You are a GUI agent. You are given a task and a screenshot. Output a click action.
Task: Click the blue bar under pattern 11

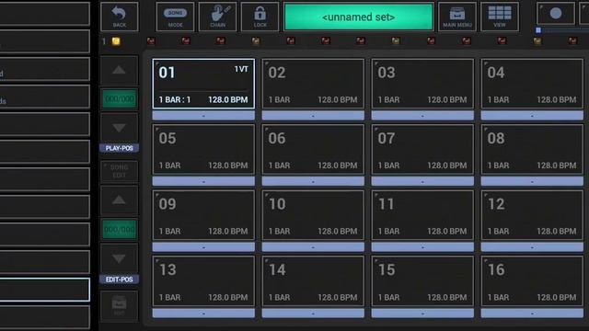[422, 247]
